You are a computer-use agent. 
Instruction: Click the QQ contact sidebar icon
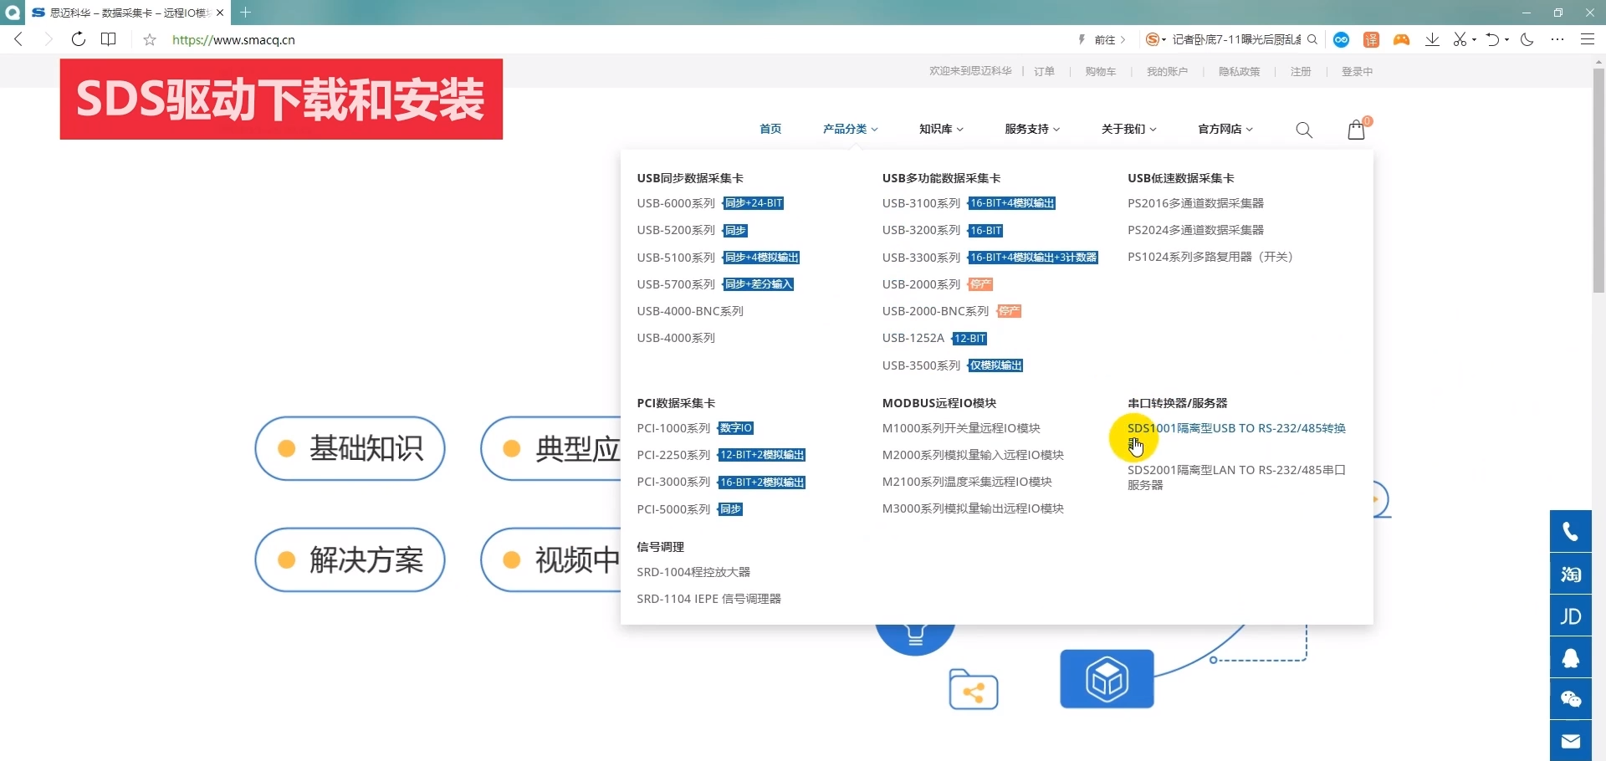coord(1570,657)
